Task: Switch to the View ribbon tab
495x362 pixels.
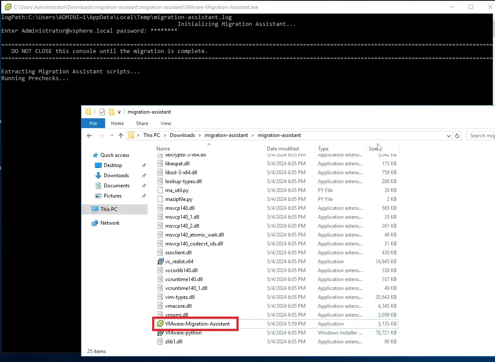Action: pyautogui.click(x=166, y=123)
